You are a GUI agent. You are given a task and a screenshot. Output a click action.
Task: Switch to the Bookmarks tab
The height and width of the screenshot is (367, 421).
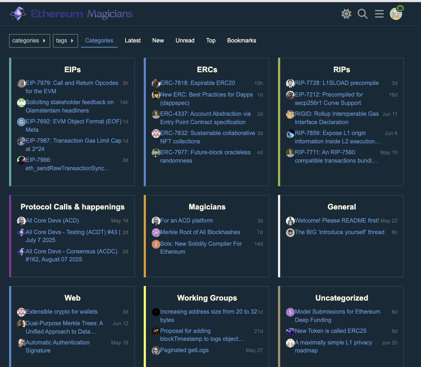coord(241,41)
